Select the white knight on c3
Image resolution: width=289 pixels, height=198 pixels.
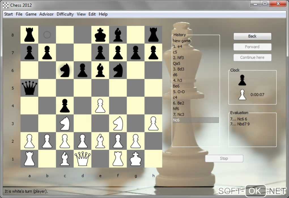(65, 123)
